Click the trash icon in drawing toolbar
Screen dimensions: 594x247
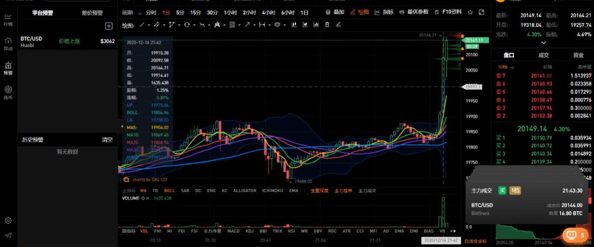click(327, 25)
